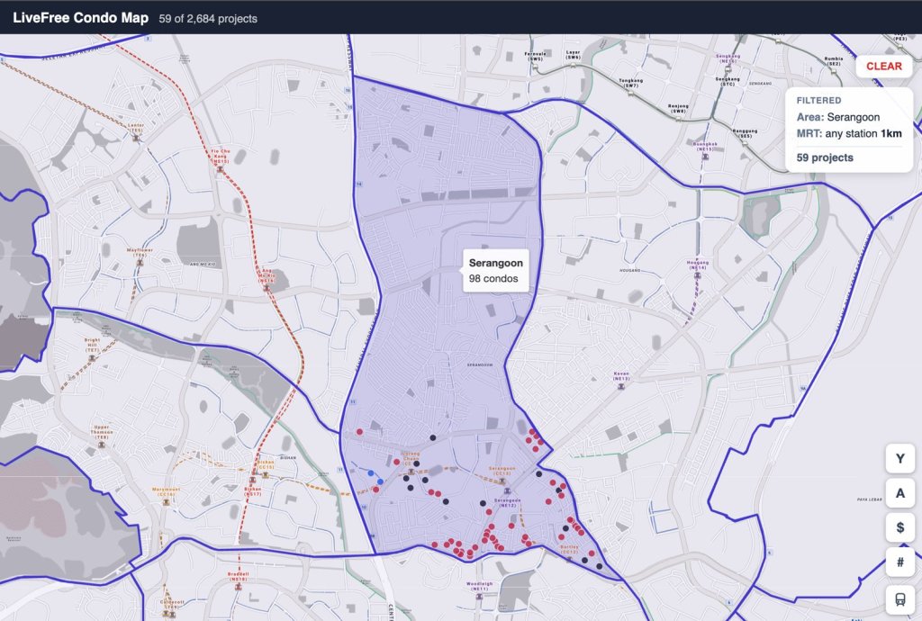Viewport: 922px width, 621px height.
Task: Select the Braddell (NS18) station marker
Action: click(x=238, y=586)
